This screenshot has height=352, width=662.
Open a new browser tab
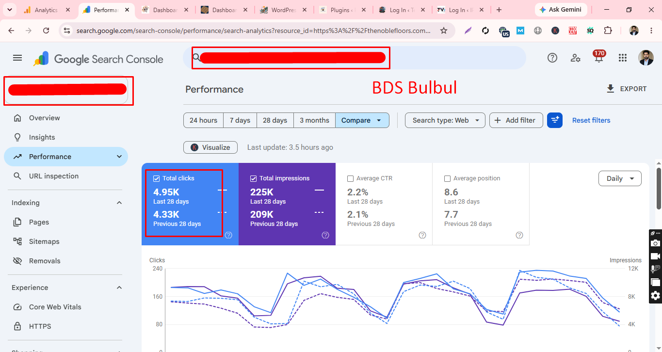coord(499,10)
